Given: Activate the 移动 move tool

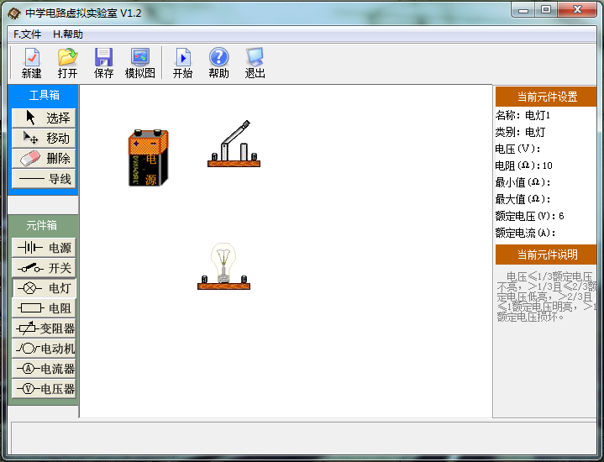Looking at the screenshot, I should [x=45, y=138].
